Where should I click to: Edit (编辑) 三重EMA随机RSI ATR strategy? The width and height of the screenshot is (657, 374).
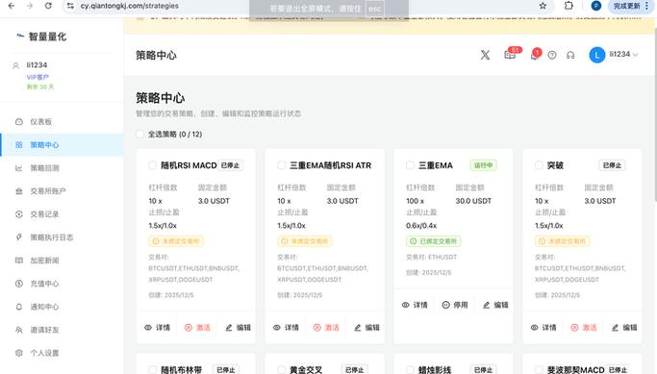coord(366,328)
